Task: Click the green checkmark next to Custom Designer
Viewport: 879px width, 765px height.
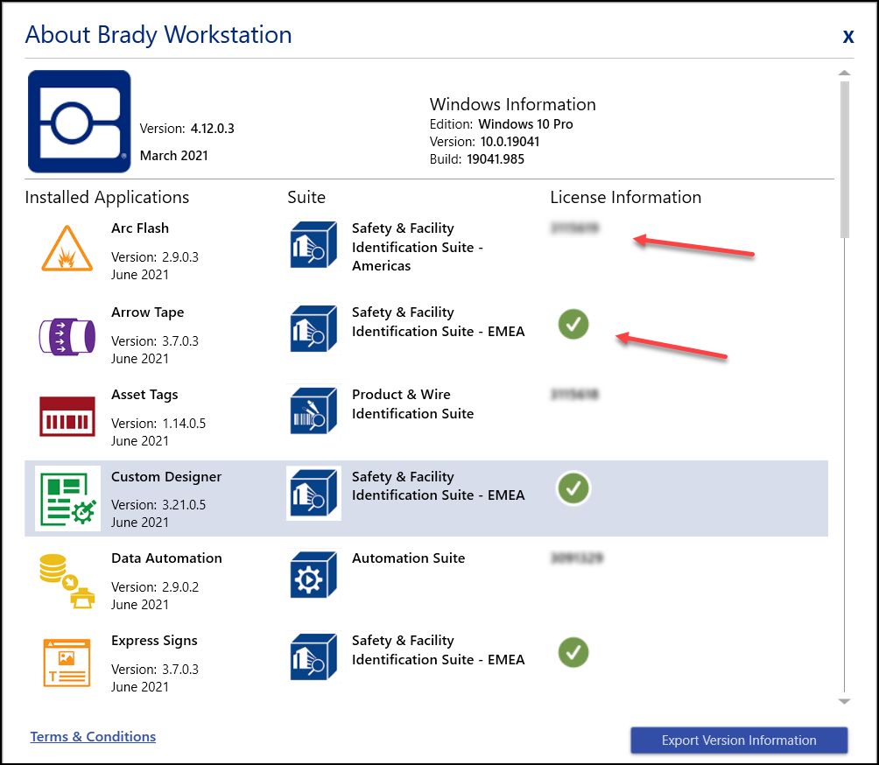Action: coord(573,488)
